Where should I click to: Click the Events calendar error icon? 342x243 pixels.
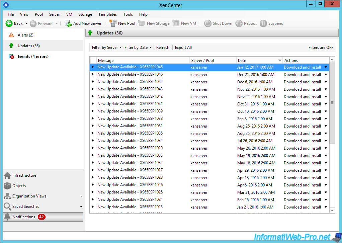pyautogui.click(x=11, y=56)
